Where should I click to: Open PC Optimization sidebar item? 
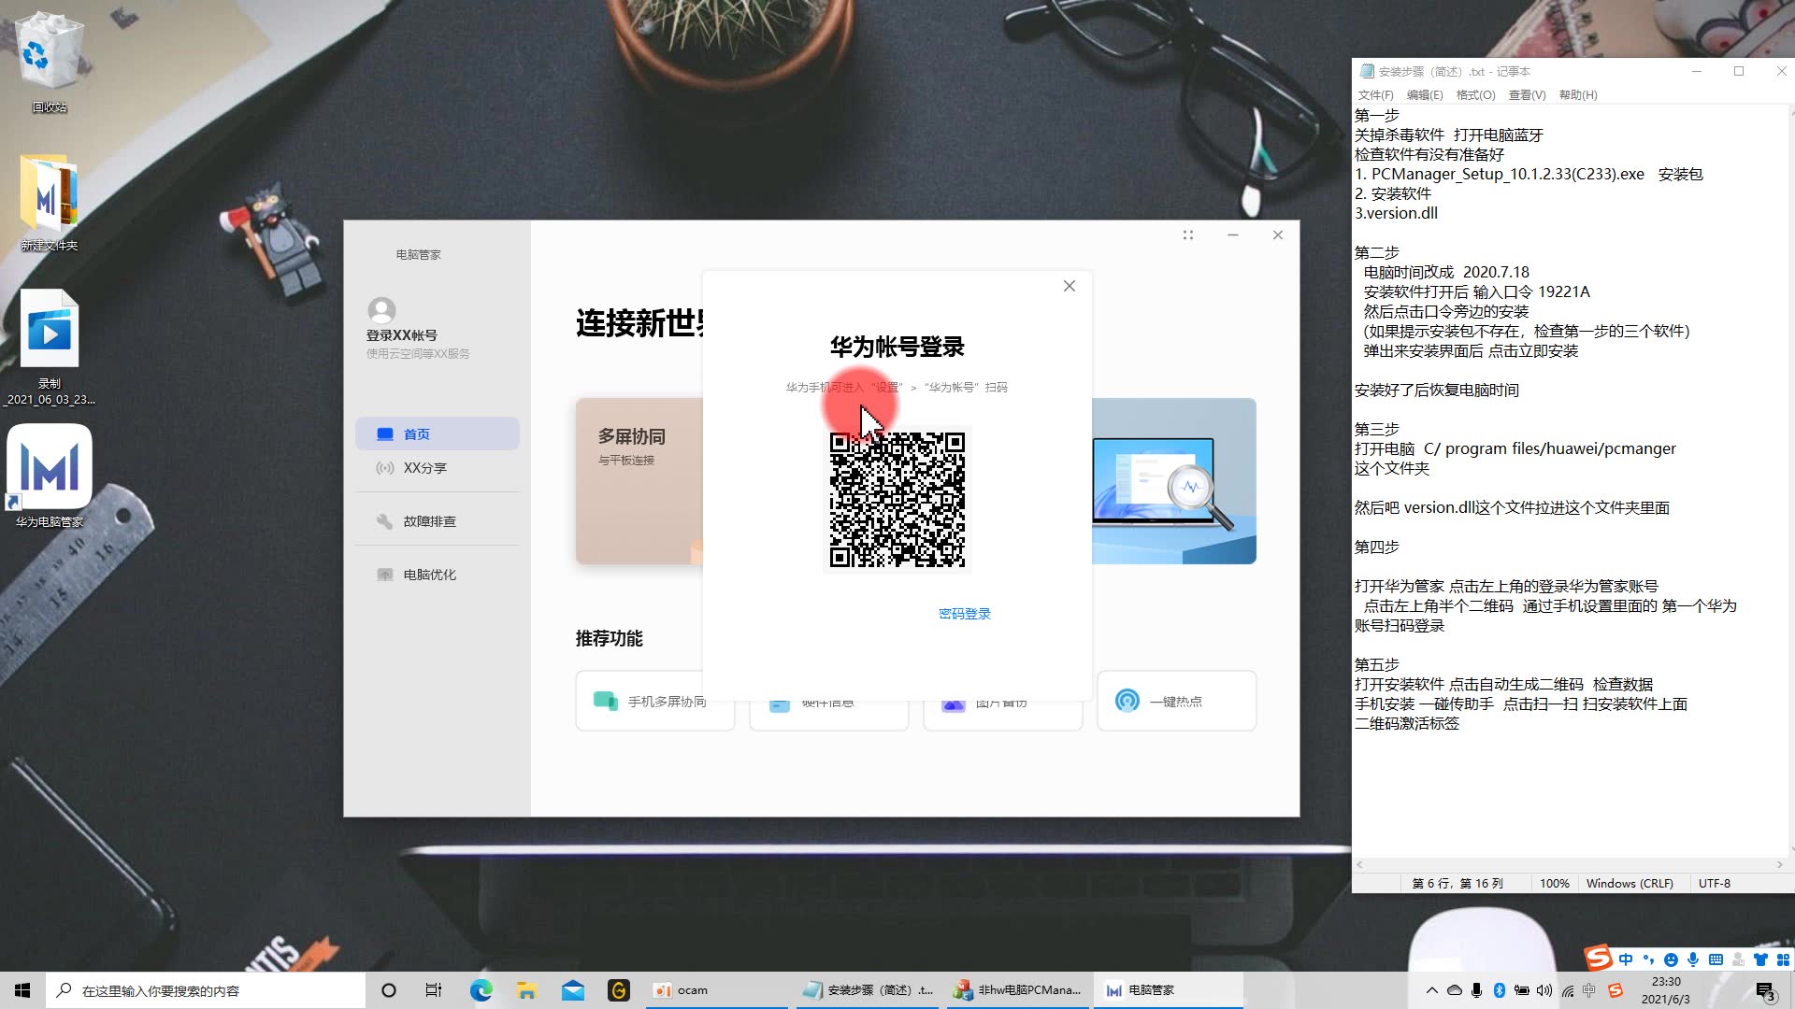pyautogui.click(x=438, y=575)
